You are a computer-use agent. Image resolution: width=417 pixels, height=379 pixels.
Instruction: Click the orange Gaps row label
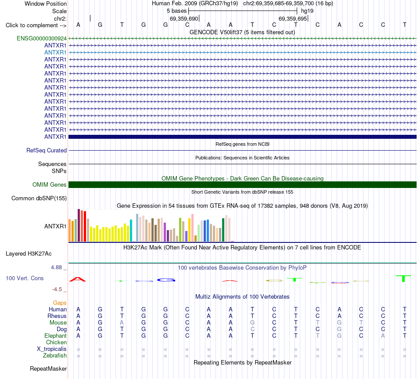[x=60, y=303]
